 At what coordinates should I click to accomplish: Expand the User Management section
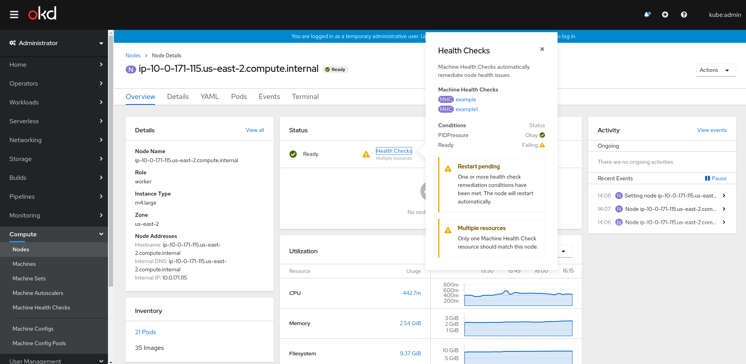pos(54,360)
